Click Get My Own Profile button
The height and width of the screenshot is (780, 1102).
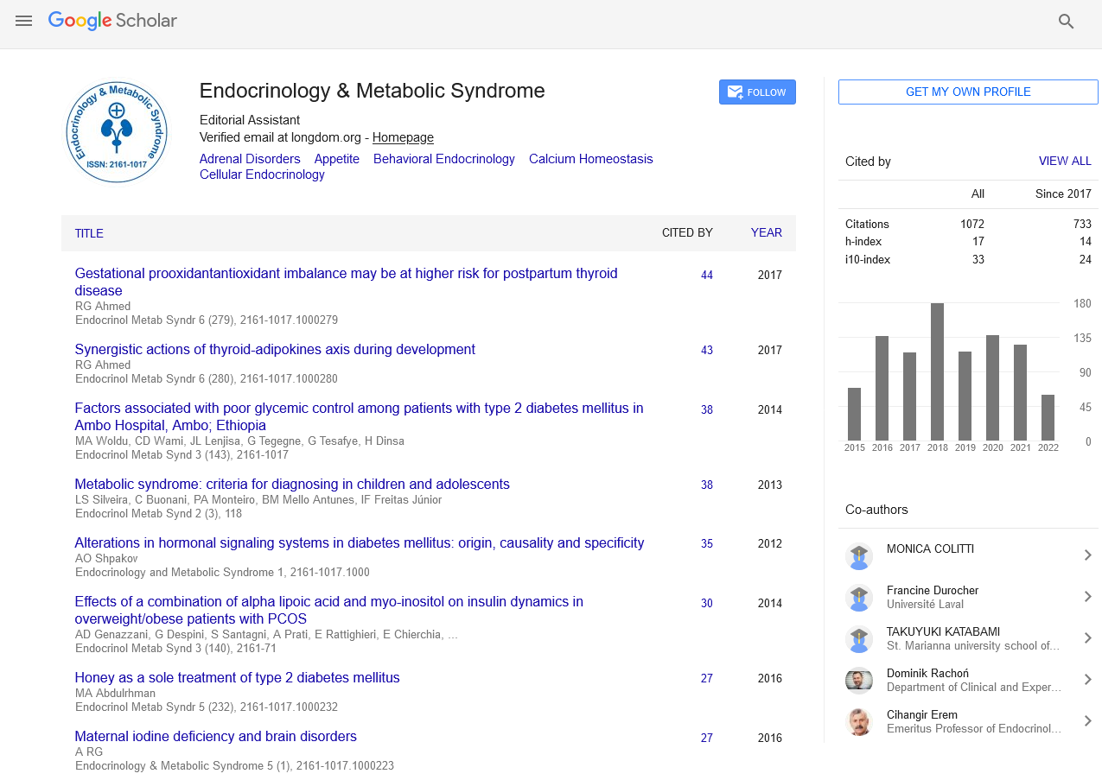967,92
